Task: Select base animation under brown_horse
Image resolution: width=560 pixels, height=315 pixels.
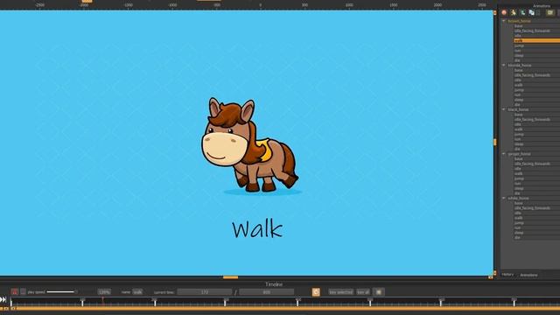Action: 536,25
